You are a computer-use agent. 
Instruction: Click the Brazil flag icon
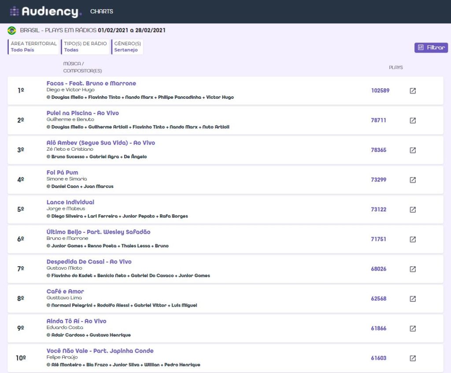point(12,30)
